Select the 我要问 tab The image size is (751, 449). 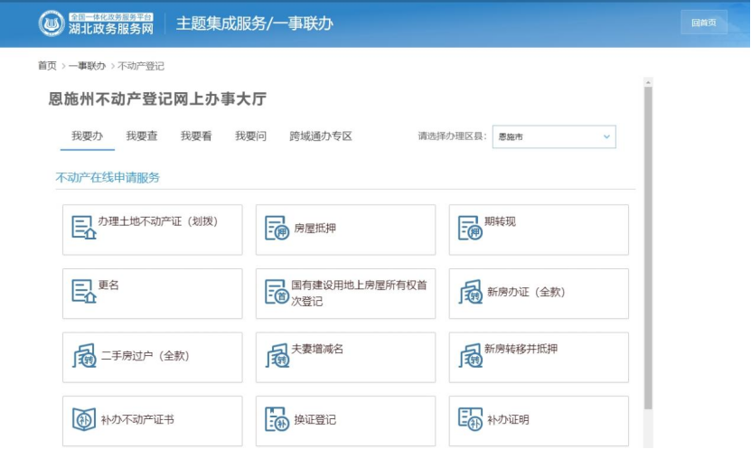tap(250, 136)
